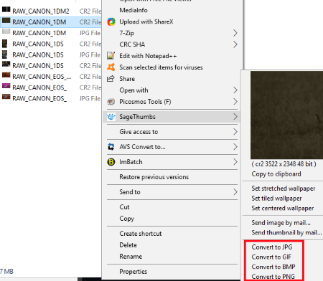Select Cut in the context menu
The width and height of the screenshot is (323, 281).
click(124, 207)
